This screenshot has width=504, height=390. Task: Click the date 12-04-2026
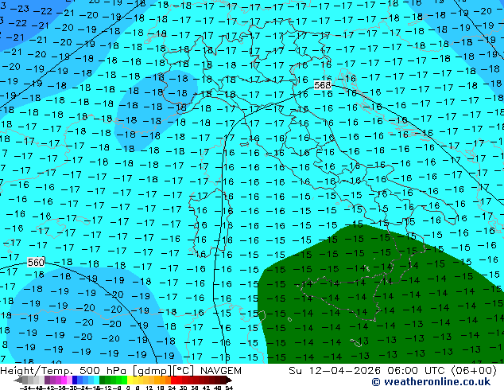[345, 371]
